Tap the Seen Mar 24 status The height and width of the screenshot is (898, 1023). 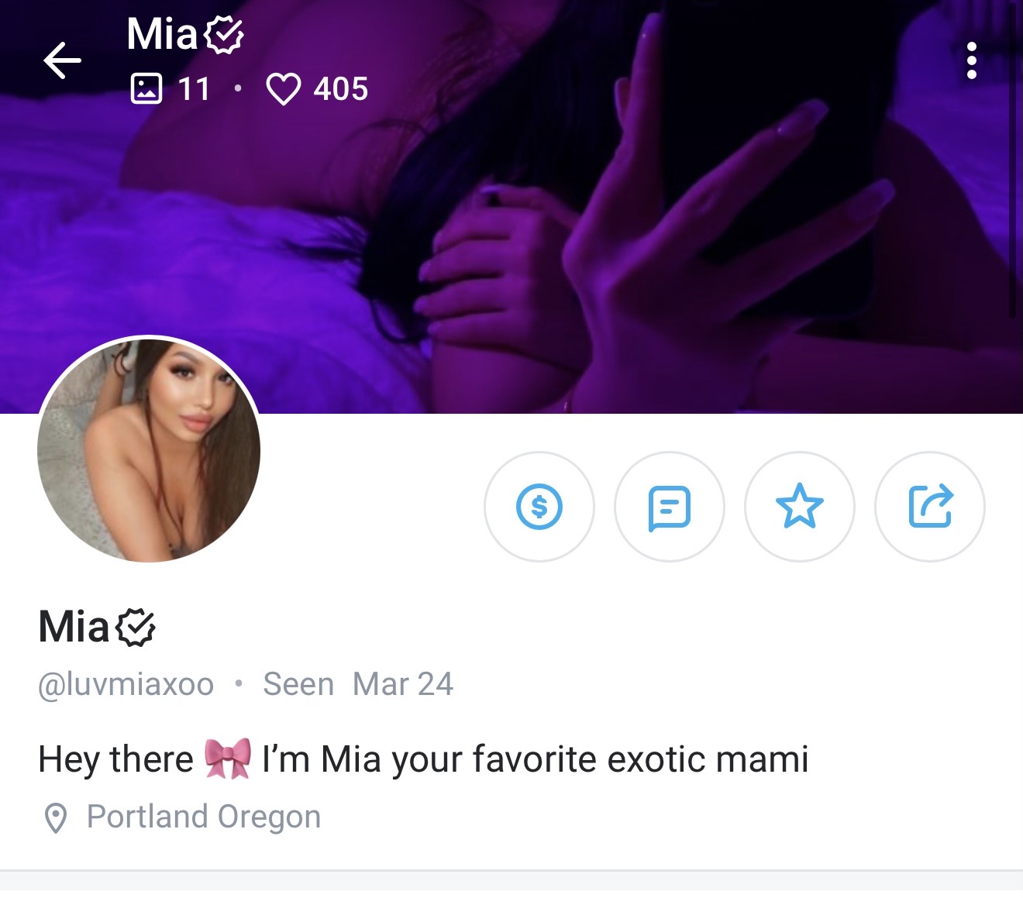pyautogui.click(x=358, y=684)
